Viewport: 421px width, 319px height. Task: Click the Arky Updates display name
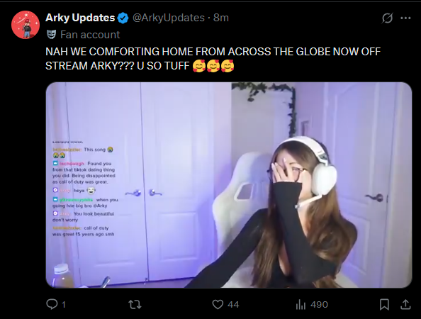pyautogui.click(x=80, y=18)
